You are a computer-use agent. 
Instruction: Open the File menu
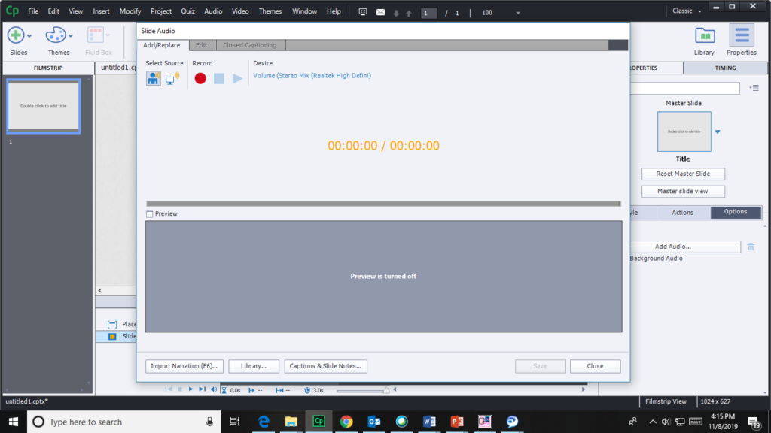click(33, 11)
